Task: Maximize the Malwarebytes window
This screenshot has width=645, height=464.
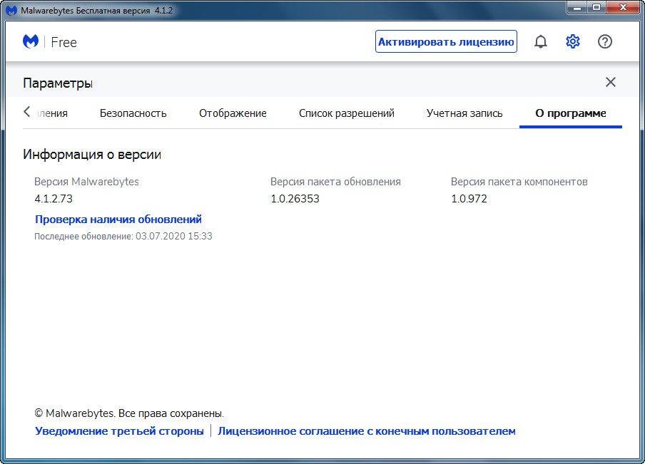Action: tap(596, 7)
